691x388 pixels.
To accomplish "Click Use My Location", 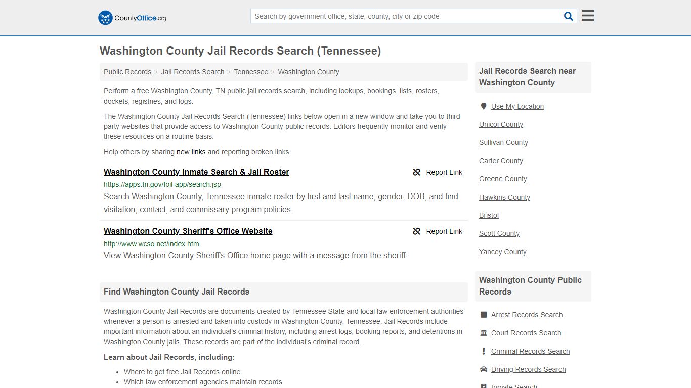I will [517, 106].
